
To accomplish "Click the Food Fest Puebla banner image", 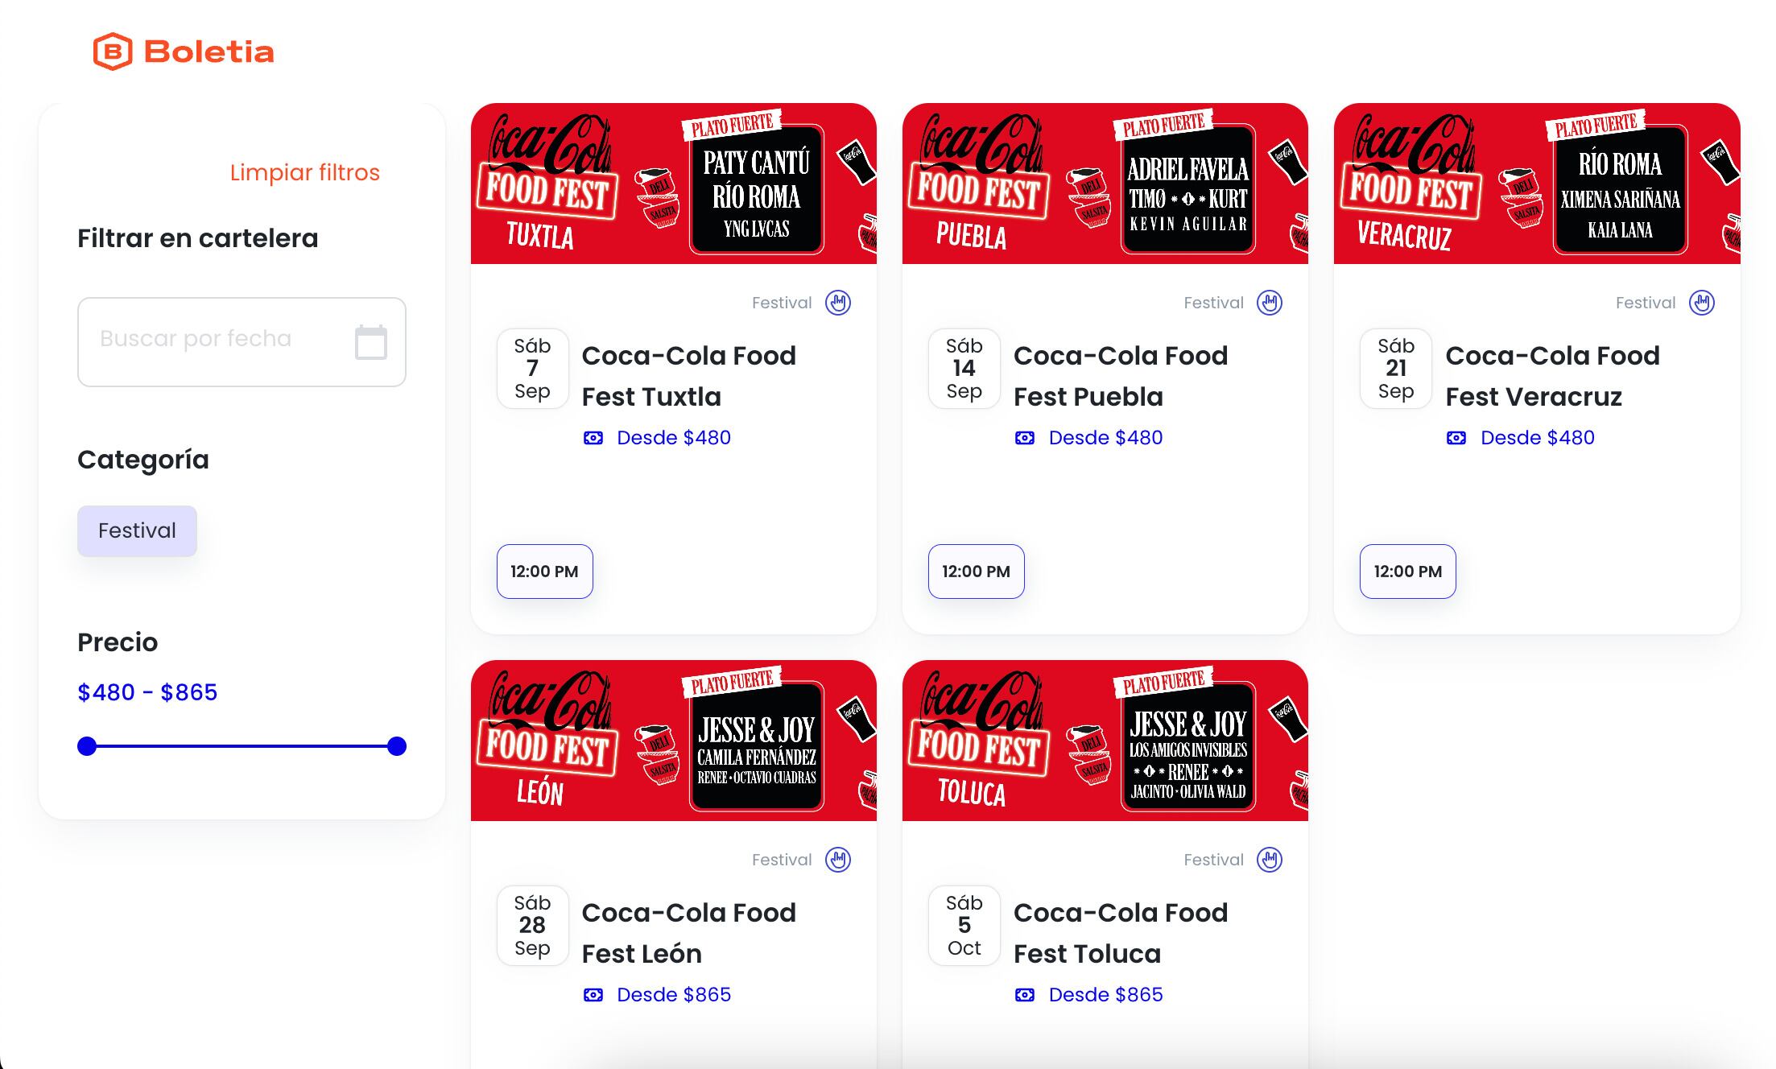I will [x=1105, y=184].
